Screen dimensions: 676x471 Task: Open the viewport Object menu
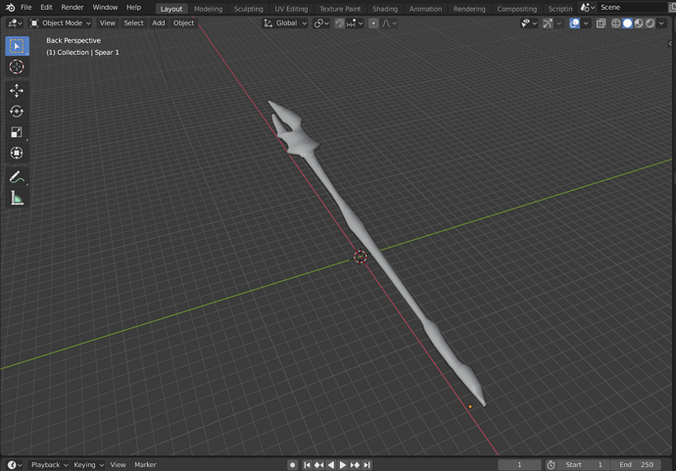[x=183, y=24]
